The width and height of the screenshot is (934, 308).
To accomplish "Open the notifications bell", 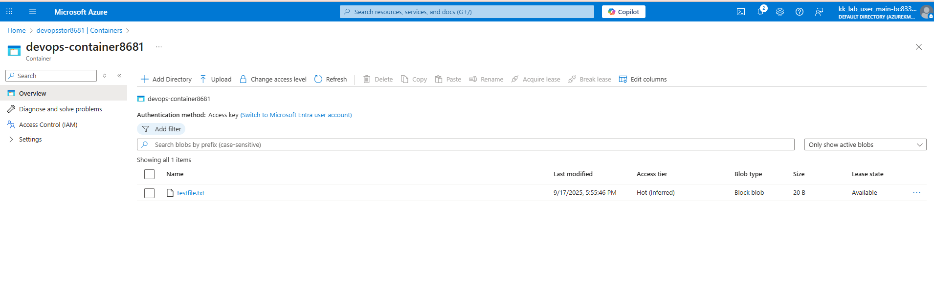I will point(760,12).
